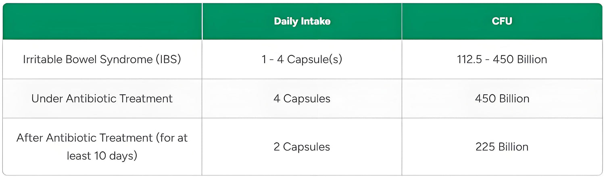This screenshot has height=177, width=605.
Task: Click the Daily Intake column header
Action: point(302,21)
